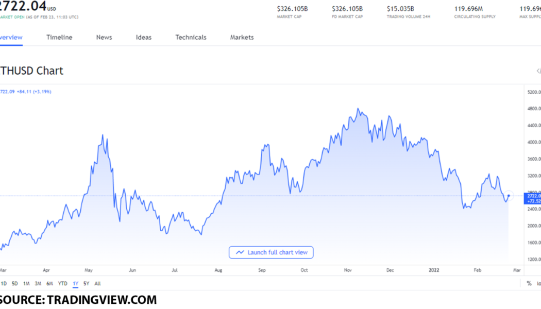
Task: Toggle percent scale on the chart
Action: tap(529, 284)
